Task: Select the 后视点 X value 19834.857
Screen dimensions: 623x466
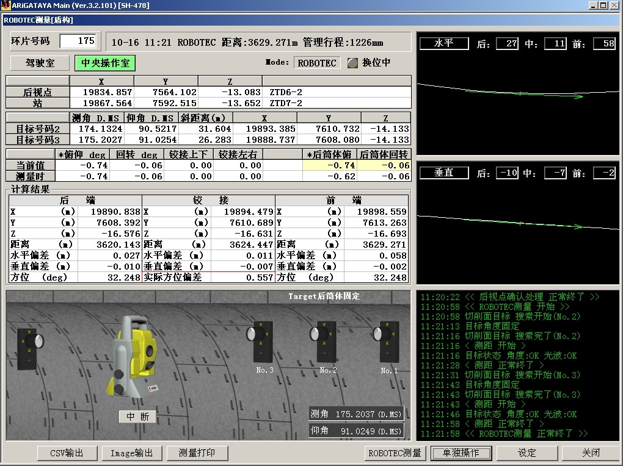Action: click(x=102, y=92)
